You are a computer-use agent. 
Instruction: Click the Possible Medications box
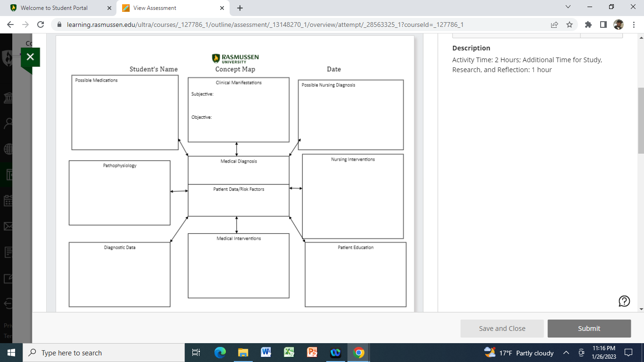125,112
